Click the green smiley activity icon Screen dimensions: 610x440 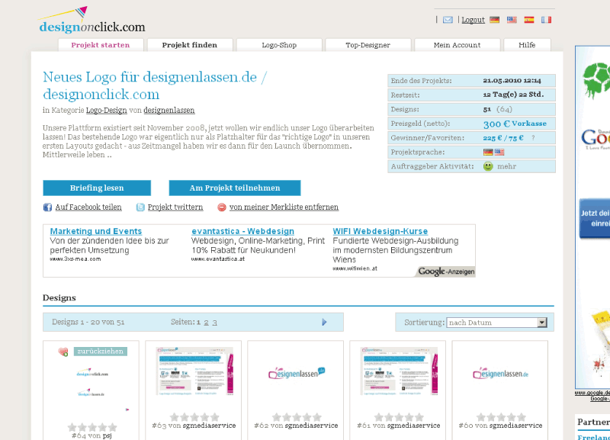pos(488,166)
